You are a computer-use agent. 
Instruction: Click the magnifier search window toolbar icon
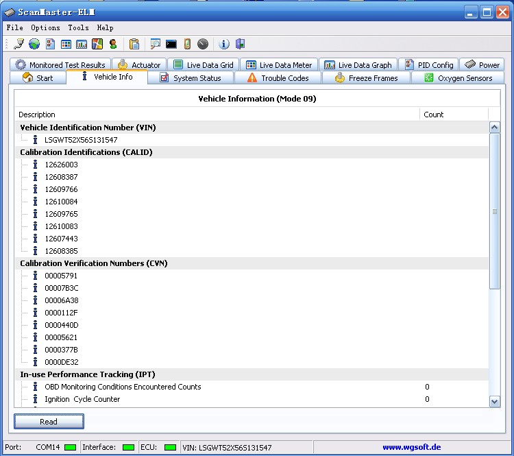pos(155,44)
